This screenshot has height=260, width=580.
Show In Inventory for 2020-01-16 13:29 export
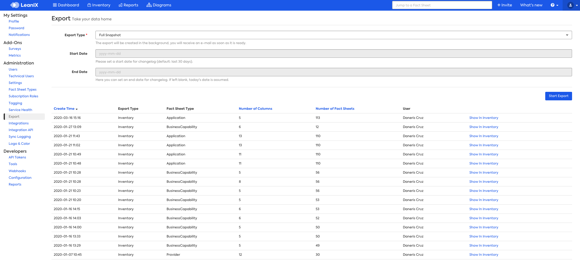[484, 245]
